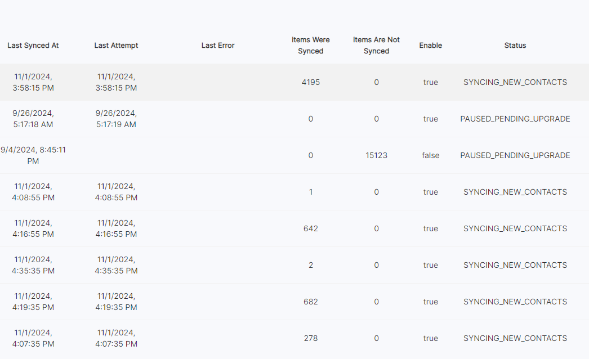
Task: Click the 9/26/2024, 5:17:18 AM synced date
Action: (33, 119)
